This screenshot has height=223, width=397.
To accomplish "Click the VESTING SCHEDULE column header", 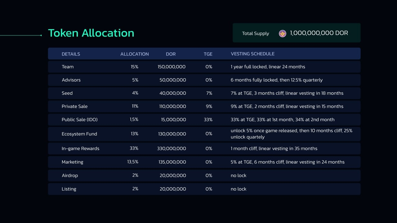I will 252,54.
